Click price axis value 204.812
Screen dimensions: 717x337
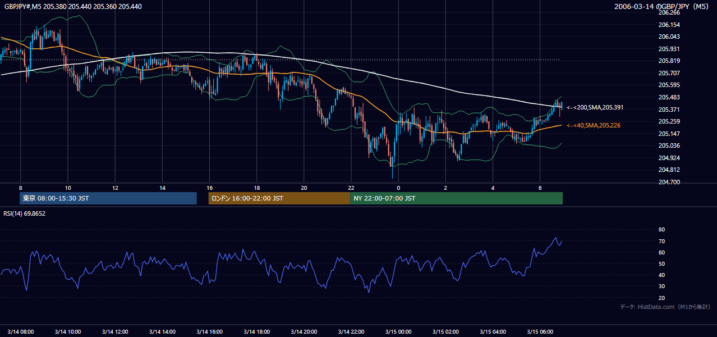[x=669, y=170]
